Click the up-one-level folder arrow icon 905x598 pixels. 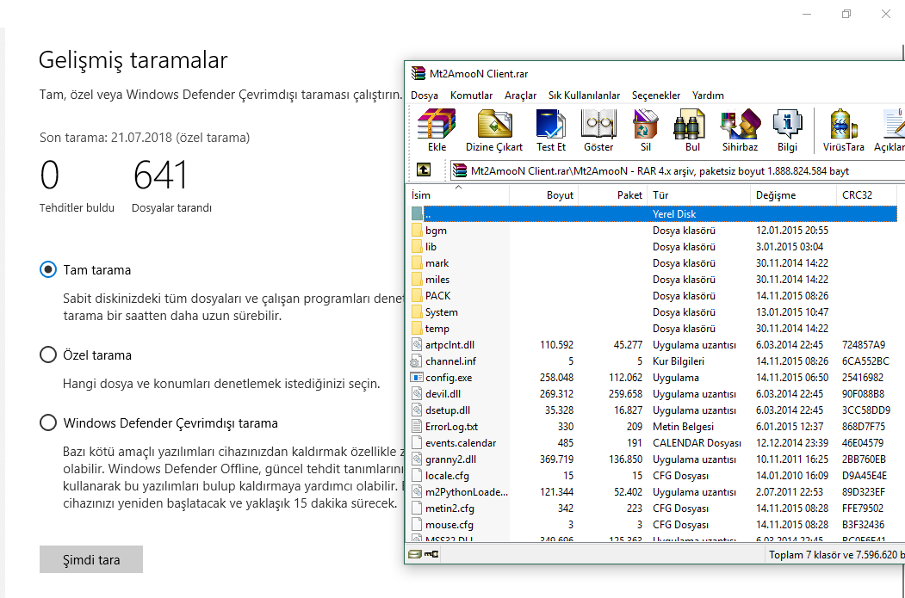pos(424,170)
